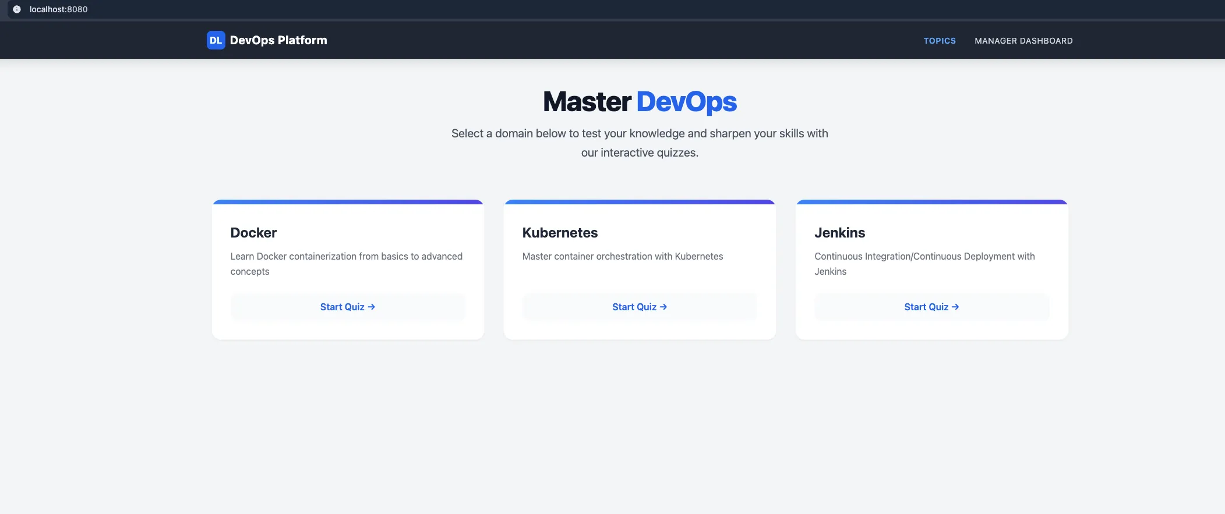
Task: Click the arrow icon on Docker's Start Quiz
Action: (x=372, y=307)
